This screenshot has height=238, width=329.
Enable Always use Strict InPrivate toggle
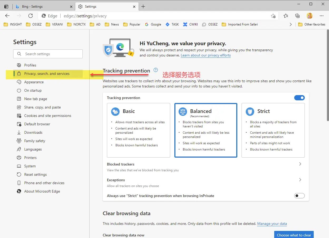[x=299, y=196]
